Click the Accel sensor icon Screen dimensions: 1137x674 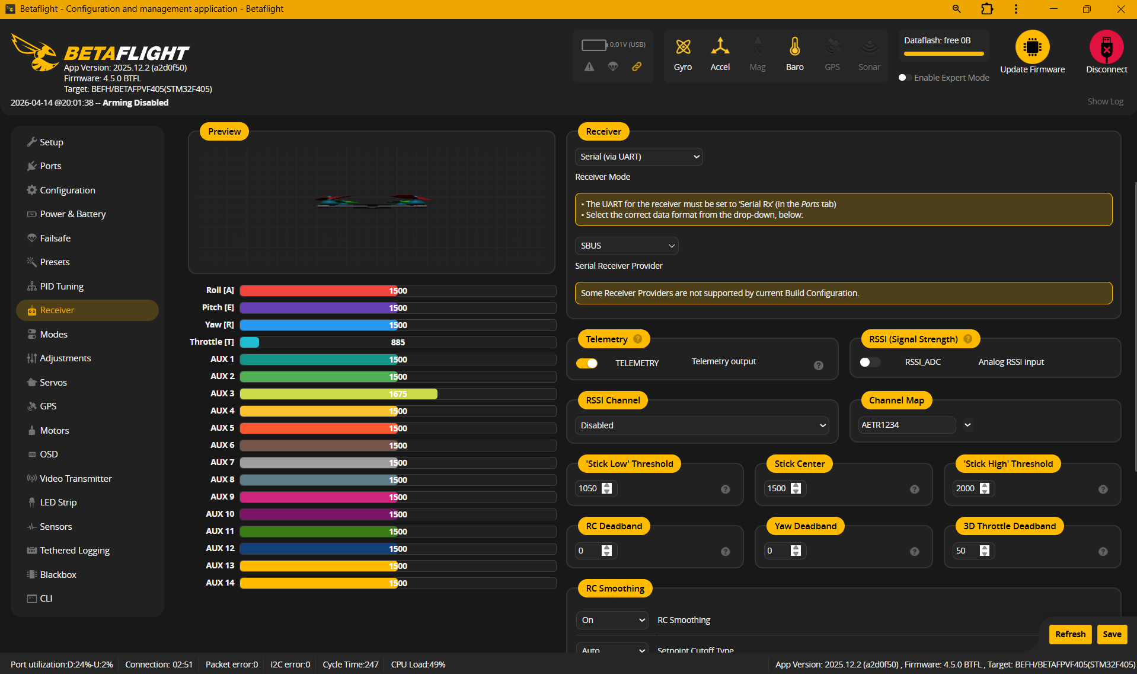coord(720,47)
